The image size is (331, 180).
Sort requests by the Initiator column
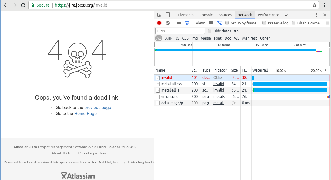221,70
